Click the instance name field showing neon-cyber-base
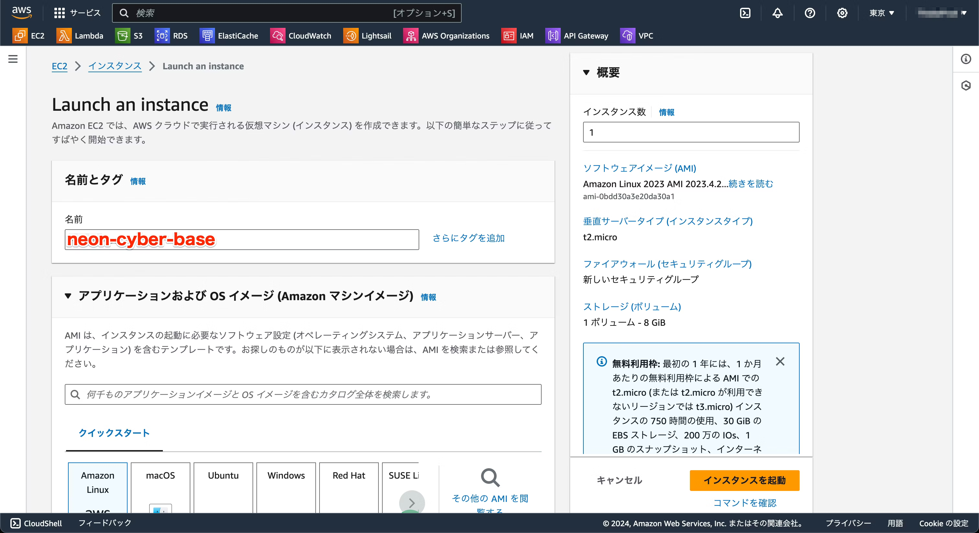 tap(241, 240)
